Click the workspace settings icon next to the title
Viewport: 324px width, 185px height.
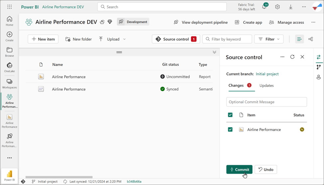(x=102, y=22)
